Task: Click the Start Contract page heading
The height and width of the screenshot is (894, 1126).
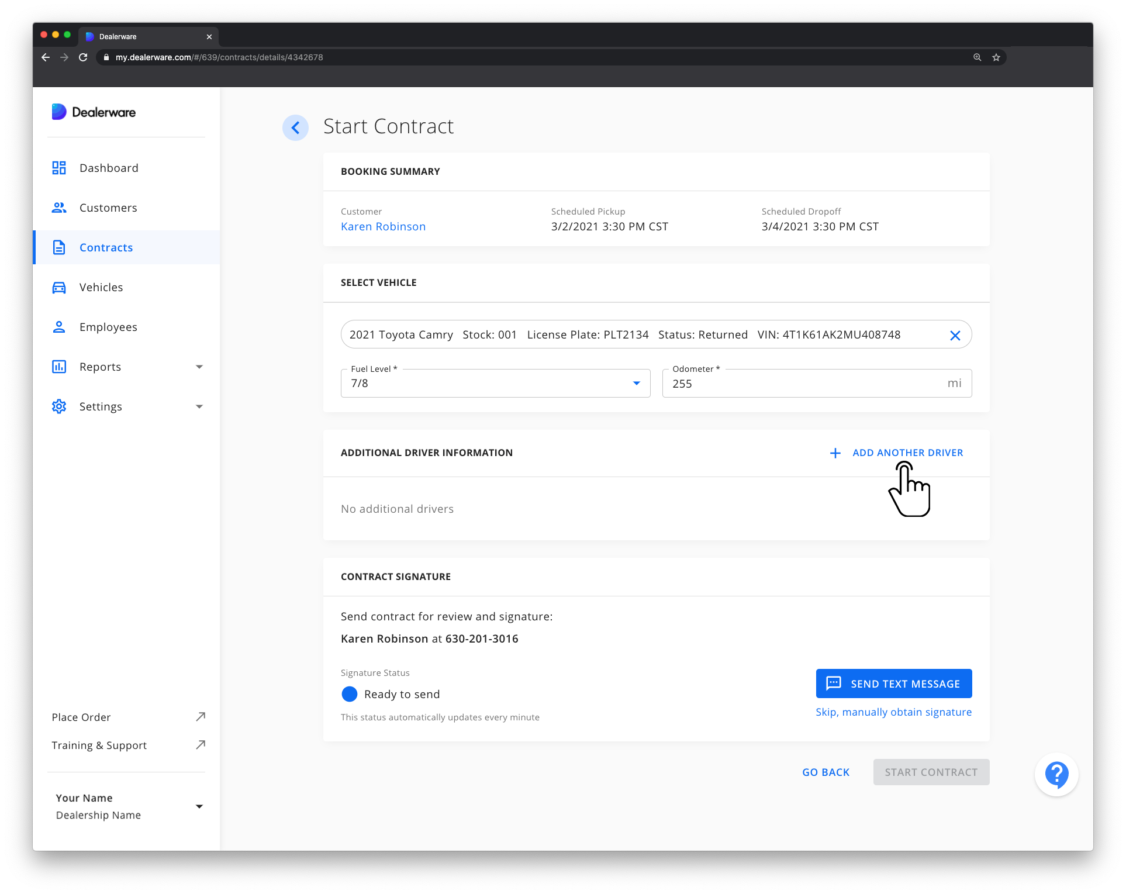Action: [388, 126]
